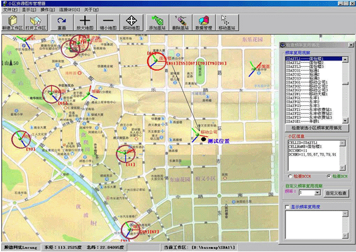
Task: Select the SDAYFZ2 永丰收费站2 row
Action: tap(313, 114)
